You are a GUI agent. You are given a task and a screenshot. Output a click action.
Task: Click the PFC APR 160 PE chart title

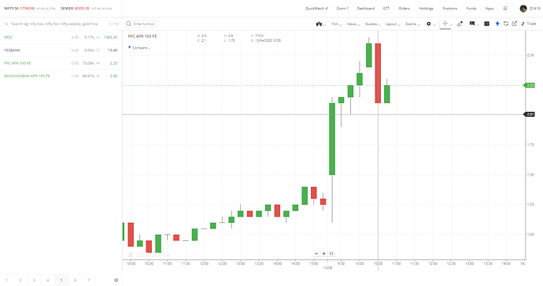(142, 36)
